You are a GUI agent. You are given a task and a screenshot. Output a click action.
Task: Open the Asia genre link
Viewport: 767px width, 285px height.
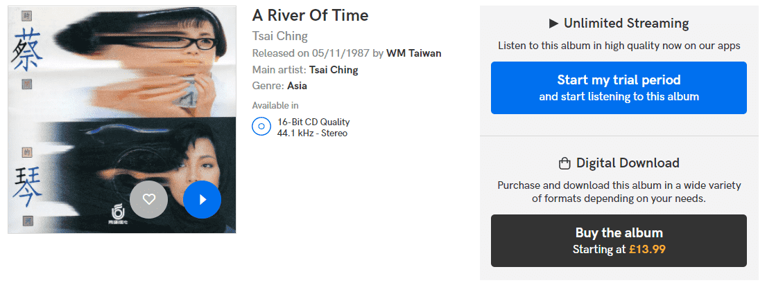point(298,86)
